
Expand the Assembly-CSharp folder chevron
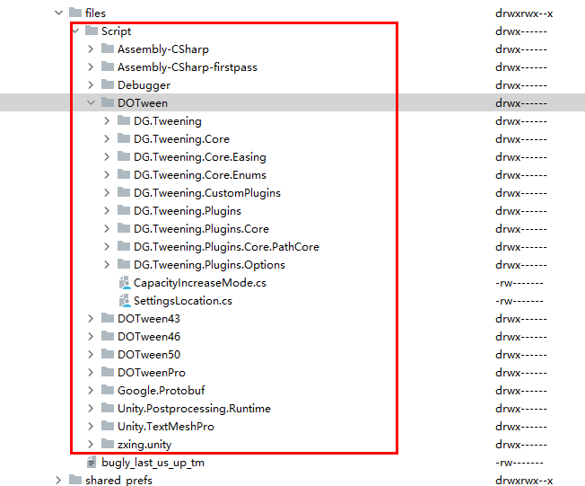tap(91, 49)
